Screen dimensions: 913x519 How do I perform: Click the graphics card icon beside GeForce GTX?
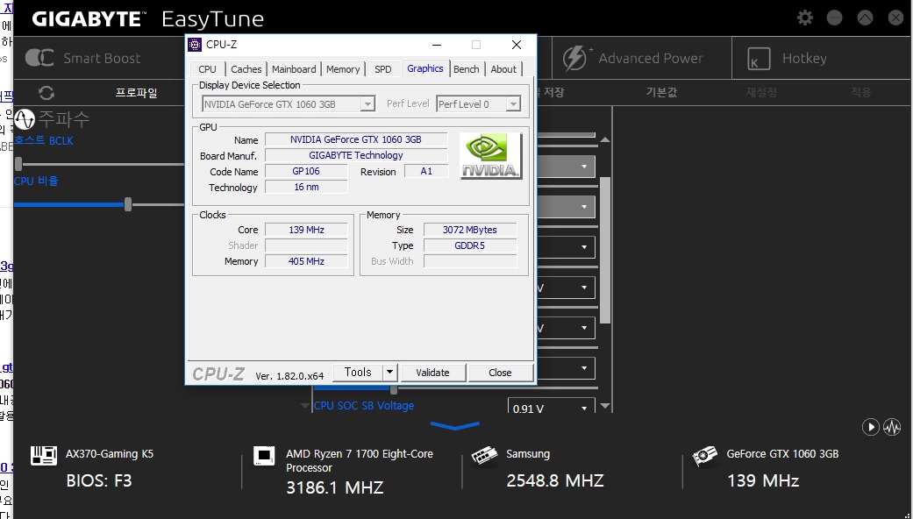click(x=704, y=456)
